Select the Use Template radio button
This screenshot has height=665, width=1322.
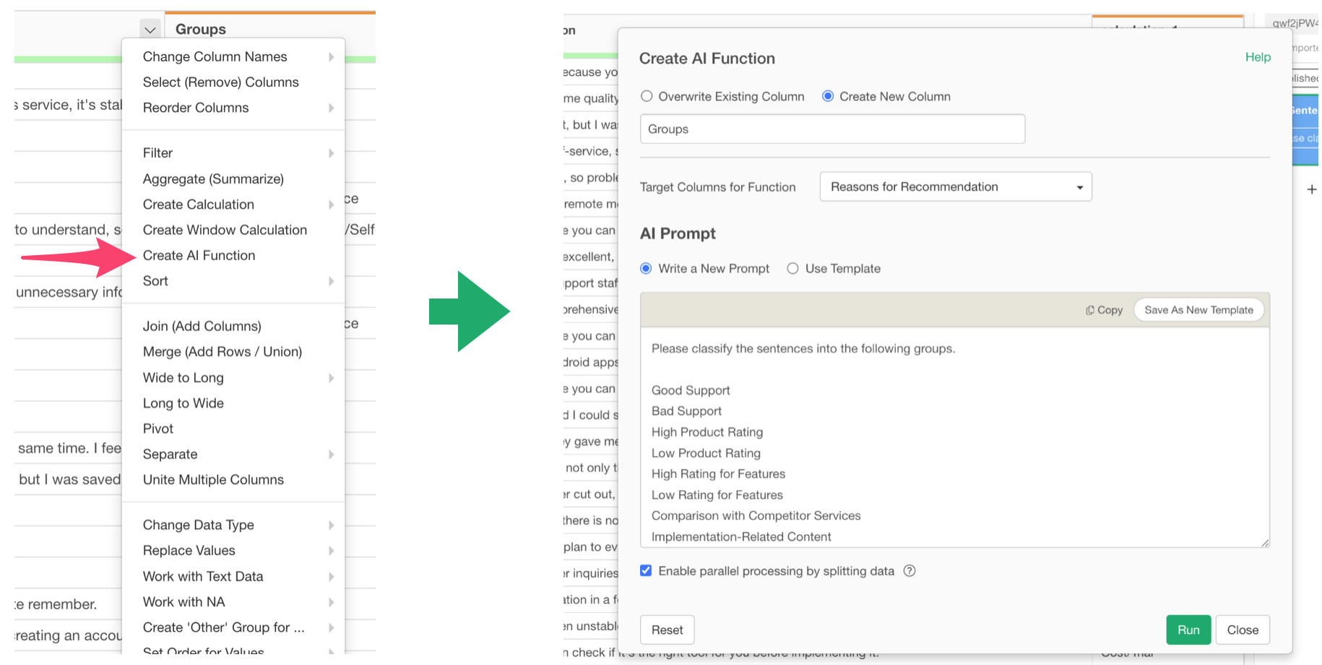[x=792, y=269]
